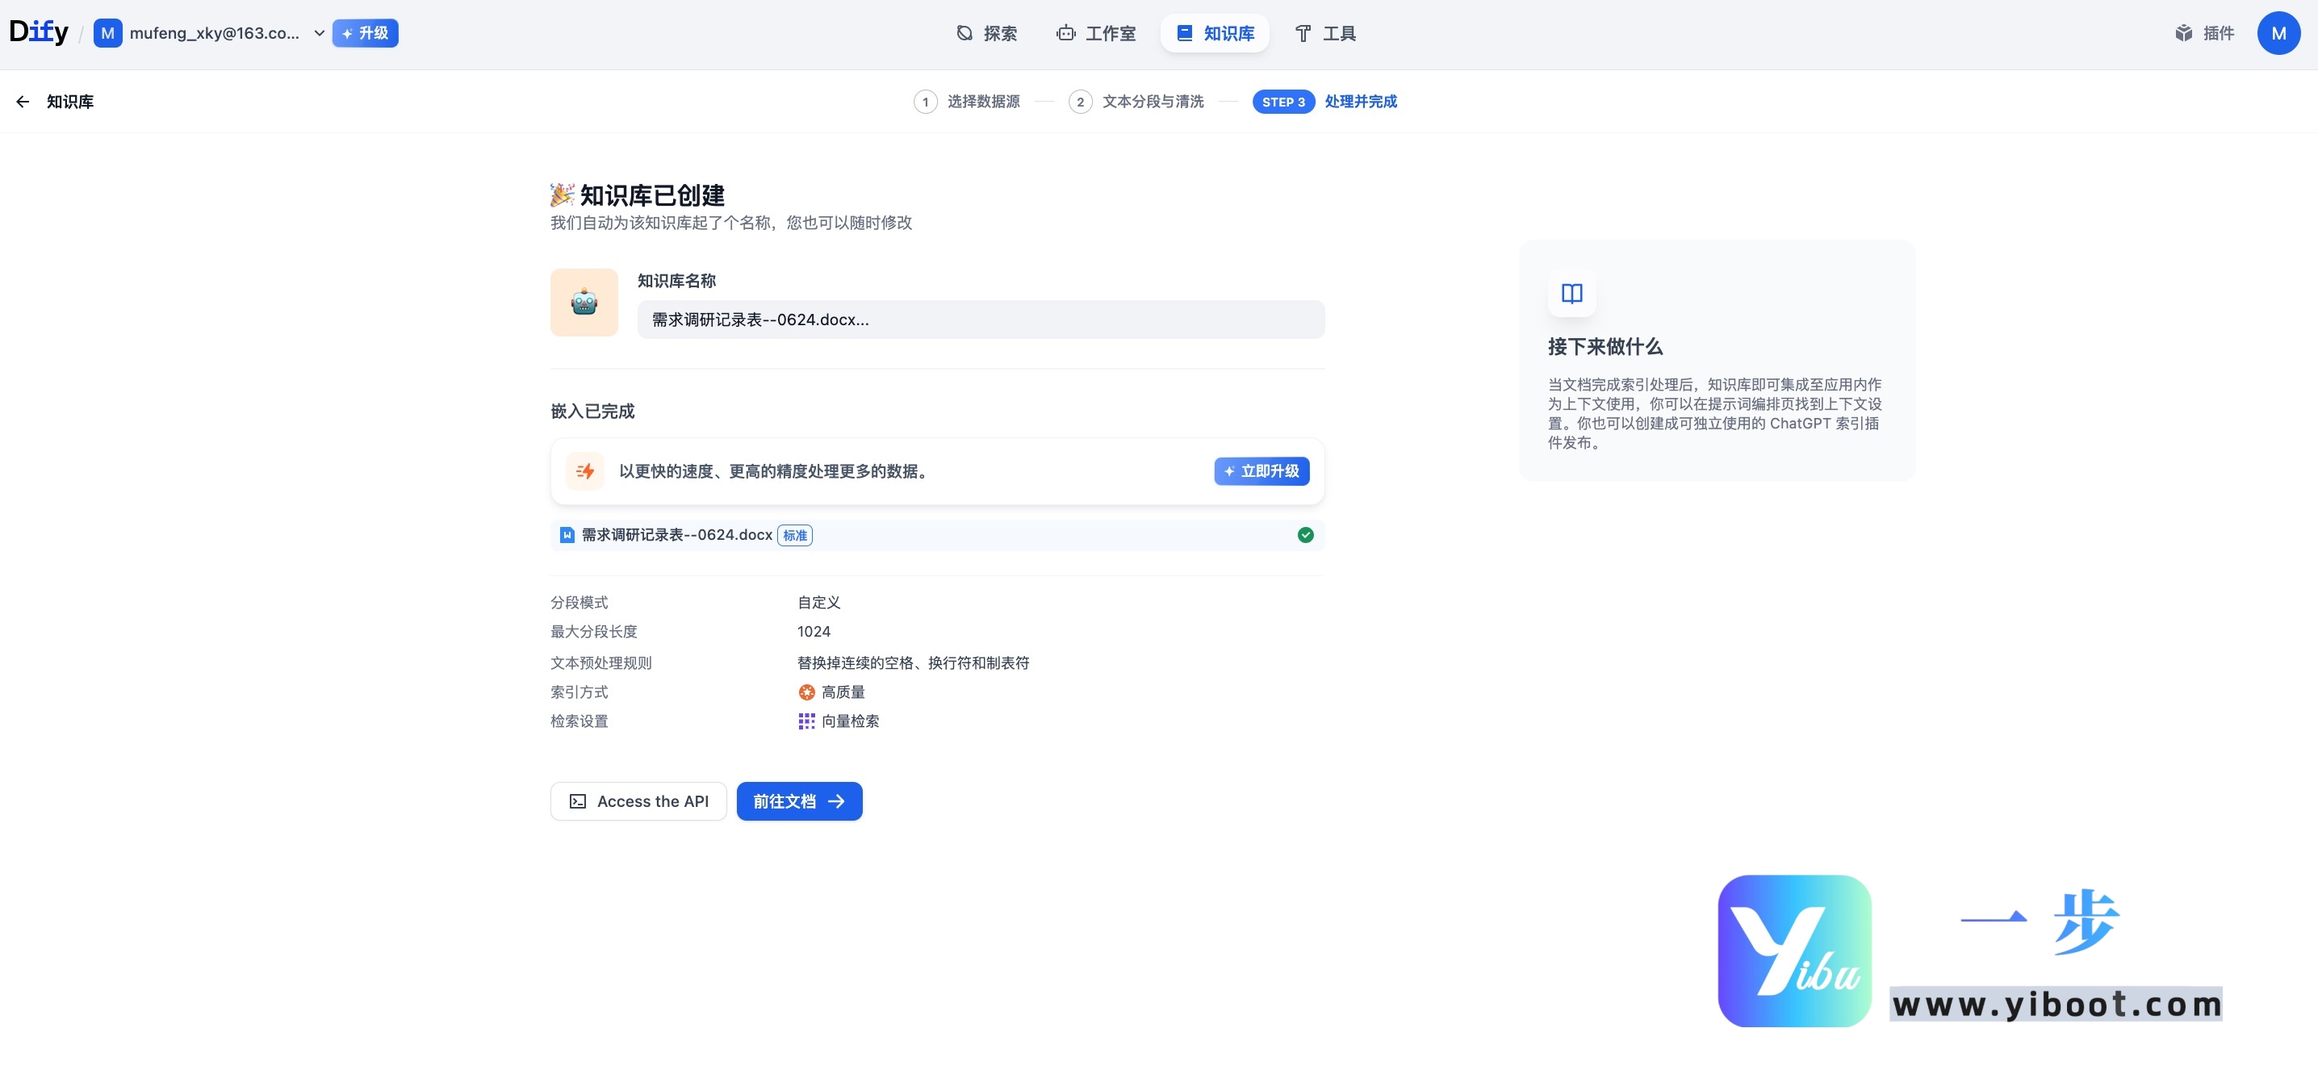Click the robot avatar of the knowledge base
2318x1070 pixels.
pos(584,302)
